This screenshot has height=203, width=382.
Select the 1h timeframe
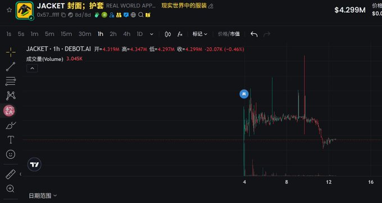[x=101, y=34]
